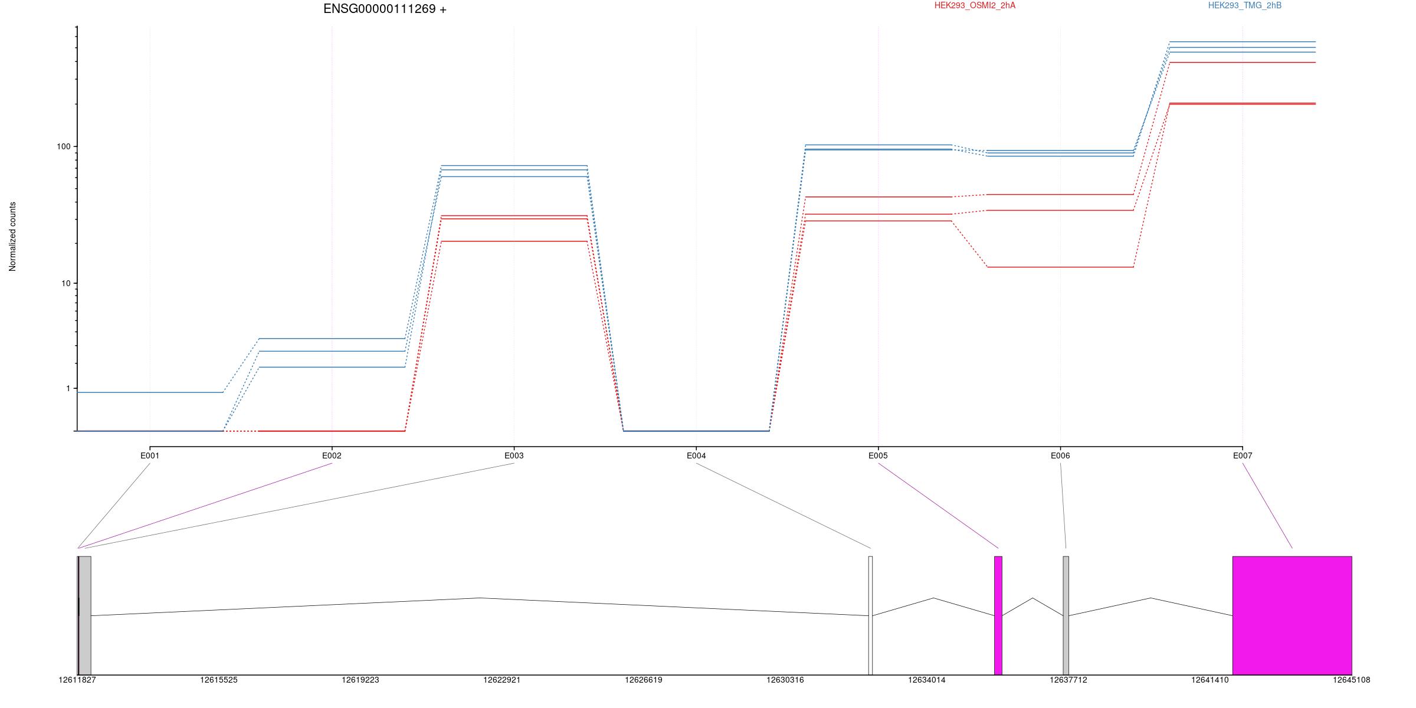Click genomic coordinate 12645108
Viewport: 1416px width, 708px height.
coord(1352,680)
